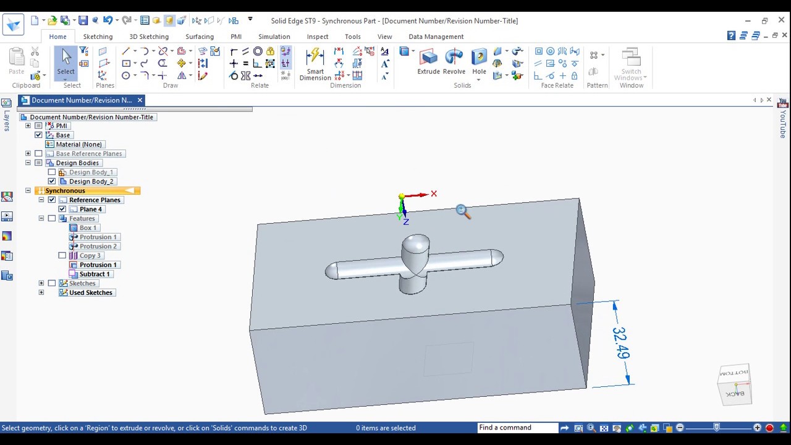Click the red record button in status bar
This screenshot has width=791, height=445.
point(769,428)
